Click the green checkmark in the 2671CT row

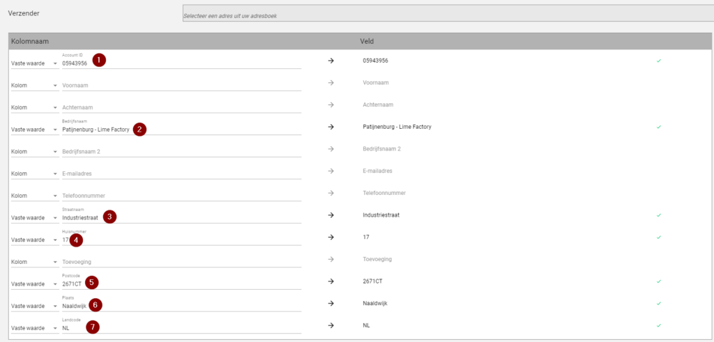pos(658,281)
